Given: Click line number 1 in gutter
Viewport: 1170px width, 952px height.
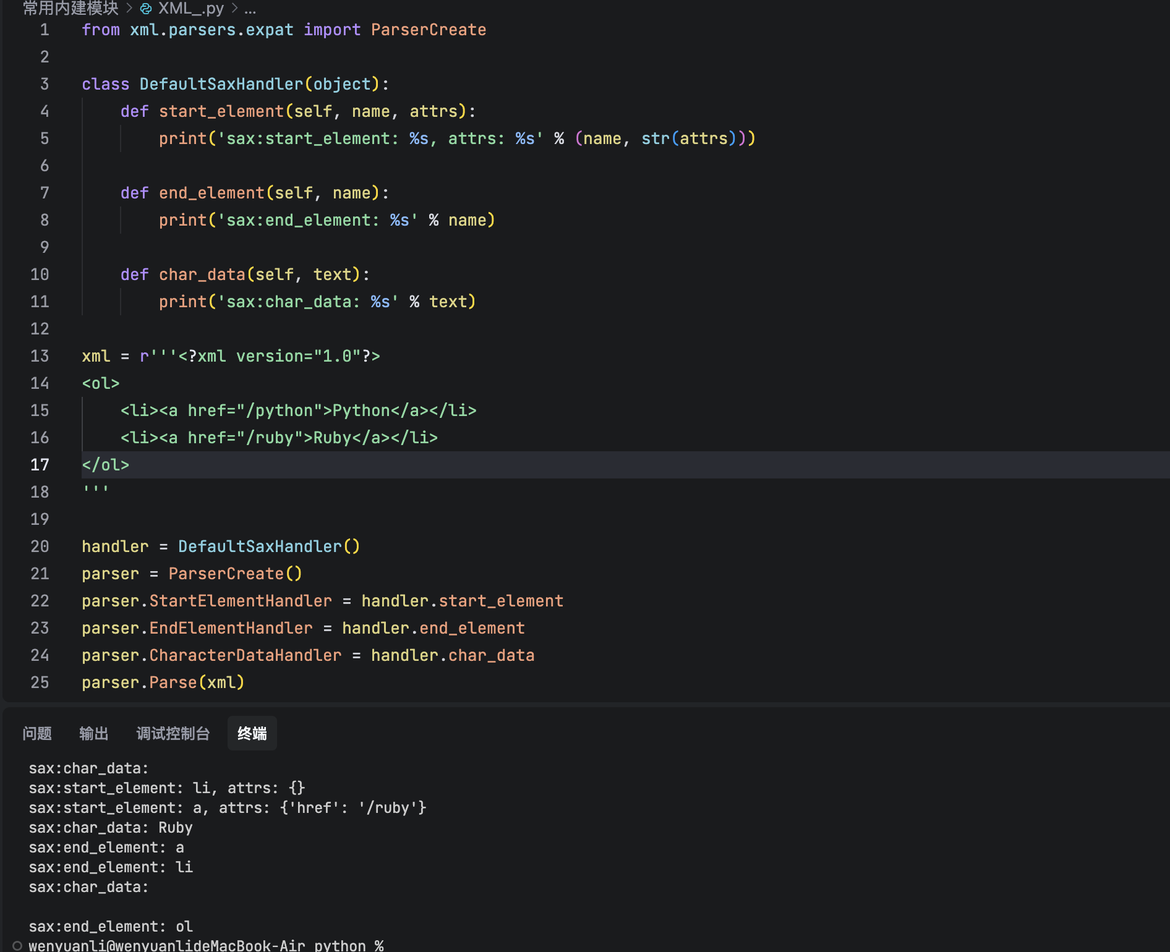Looking at the screenshot, I should [x=45, y=30].
